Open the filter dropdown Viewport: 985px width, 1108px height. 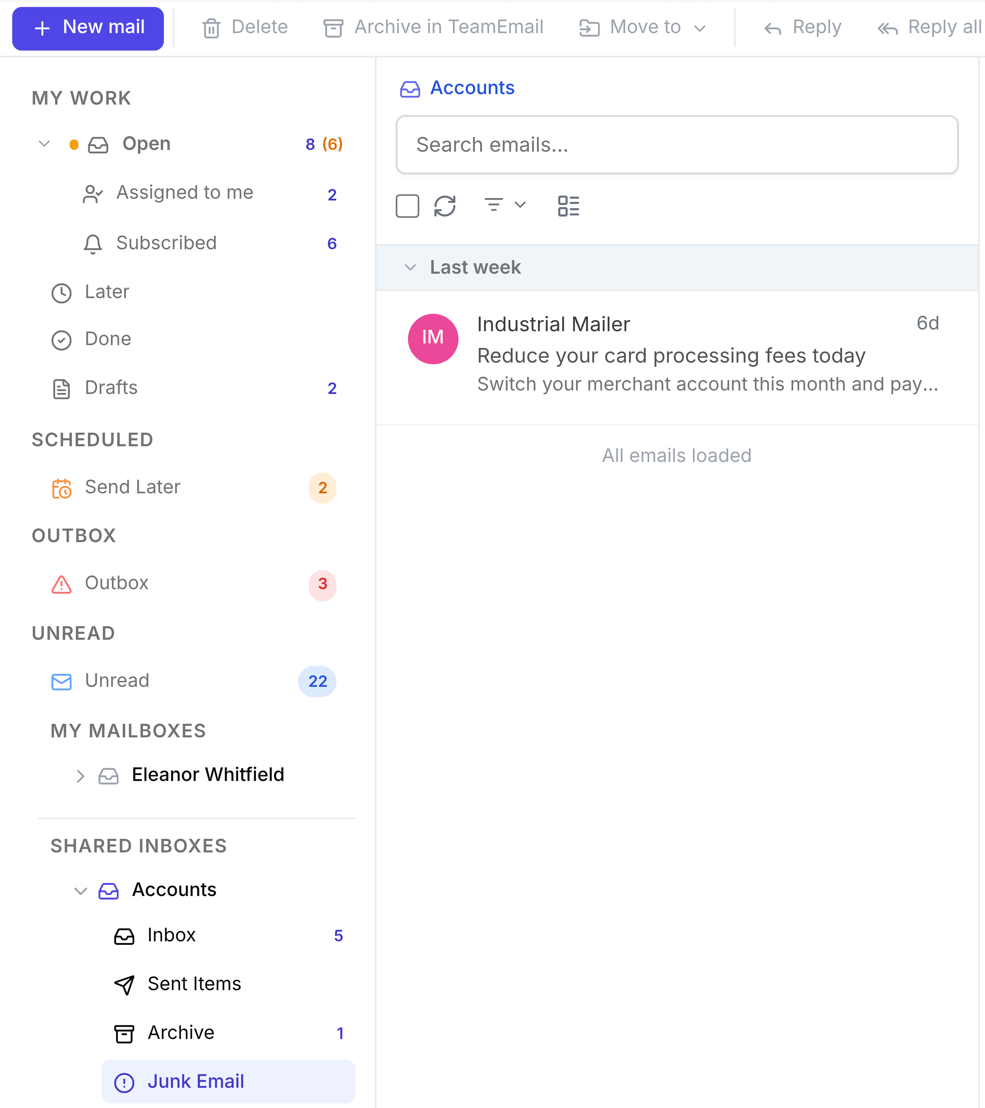[x=505, y=205]
